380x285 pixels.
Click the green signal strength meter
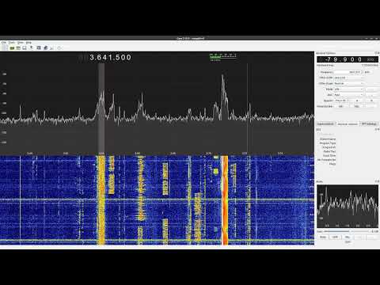222,56
